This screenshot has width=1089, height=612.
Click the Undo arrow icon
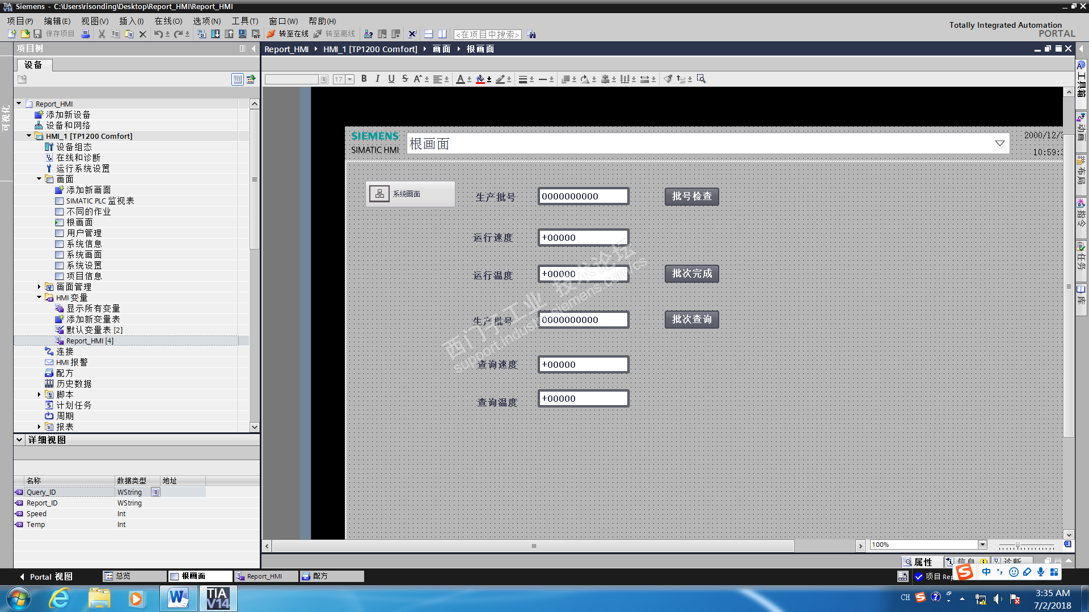coord(158,34)
